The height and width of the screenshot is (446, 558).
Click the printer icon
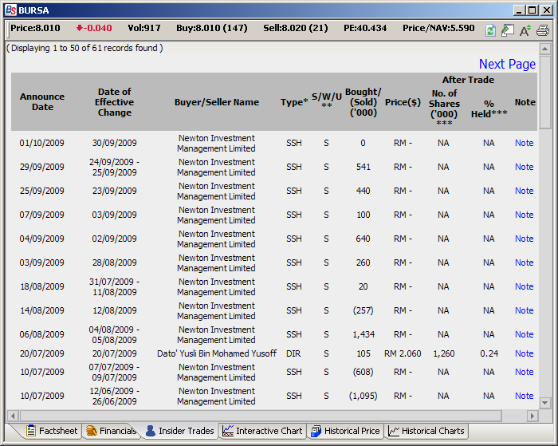click(543, 30)
